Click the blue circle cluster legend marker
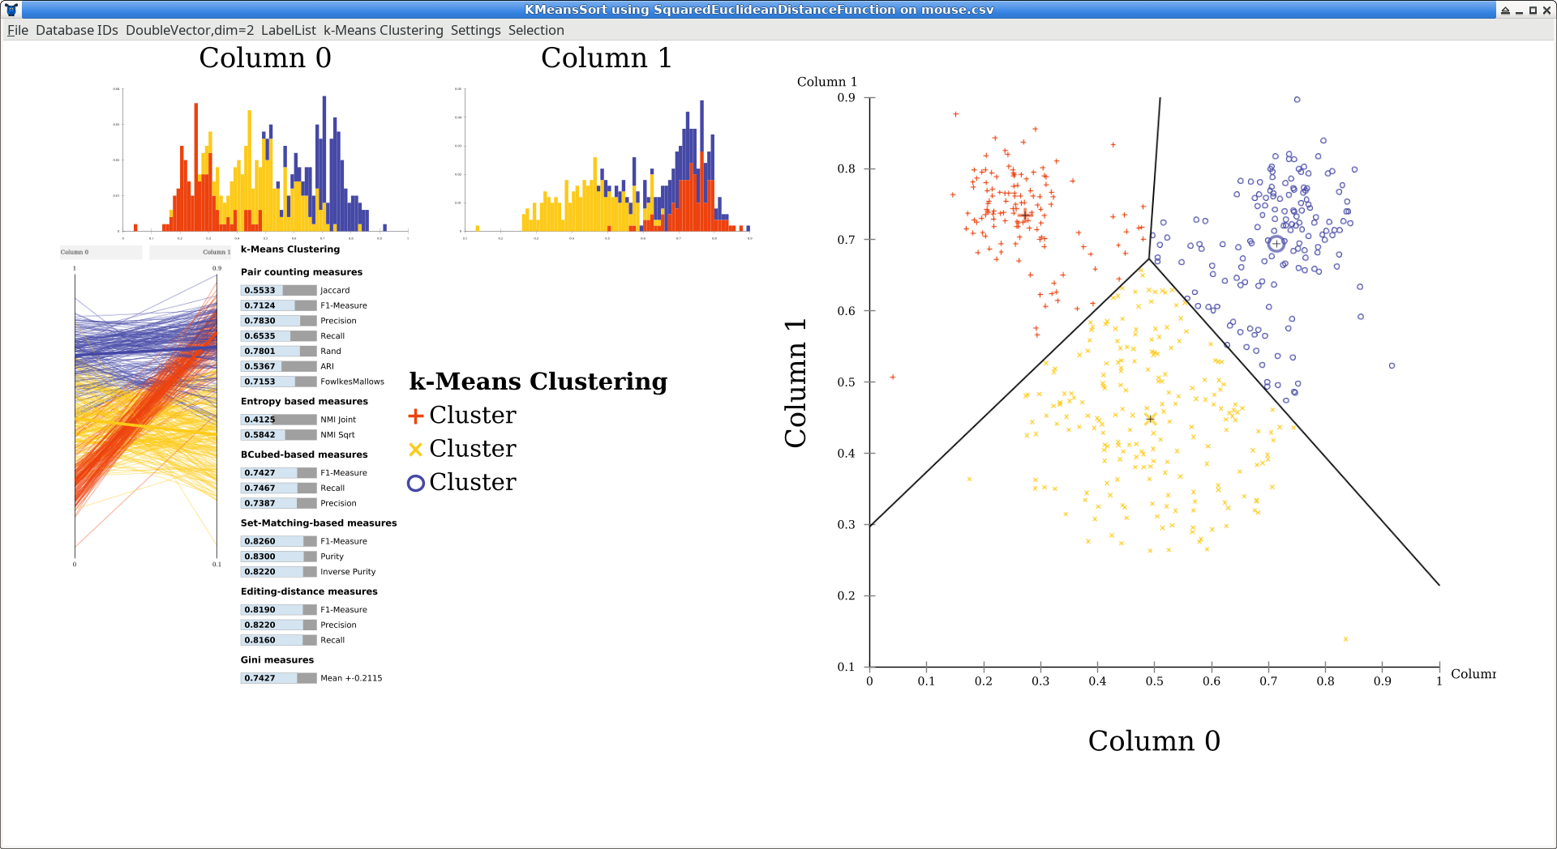The image size is (1557, 849). pos(415,483)
